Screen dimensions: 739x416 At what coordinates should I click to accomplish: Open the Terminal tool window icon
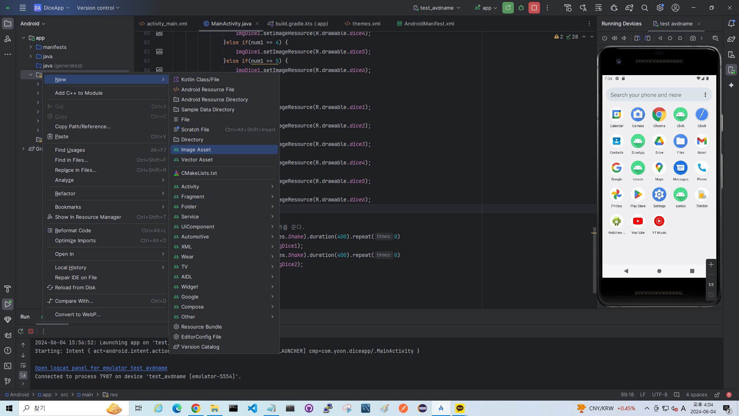pyautogui.click(x=8, y=366)
